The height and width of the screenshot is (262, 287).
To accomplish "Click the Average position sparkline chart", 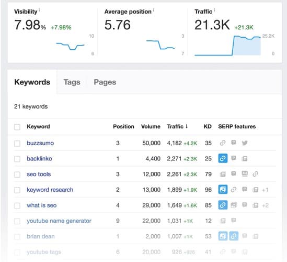I will tap(160, 45).
